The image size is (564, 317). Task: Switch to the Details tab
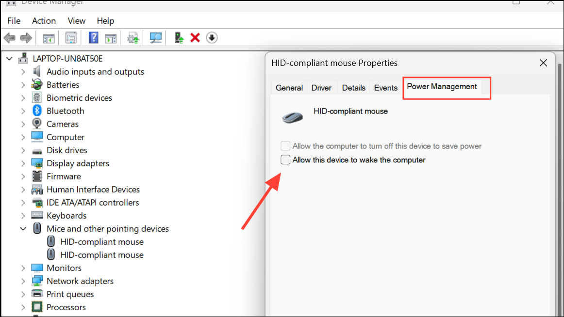click(x=353, y=88)
